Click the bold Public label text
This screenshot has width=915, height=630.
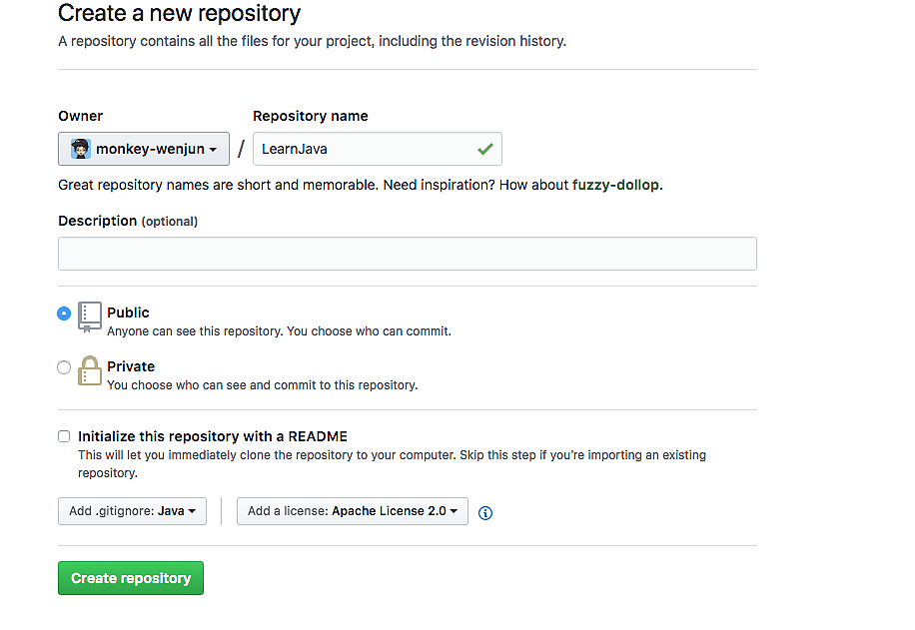128,313
